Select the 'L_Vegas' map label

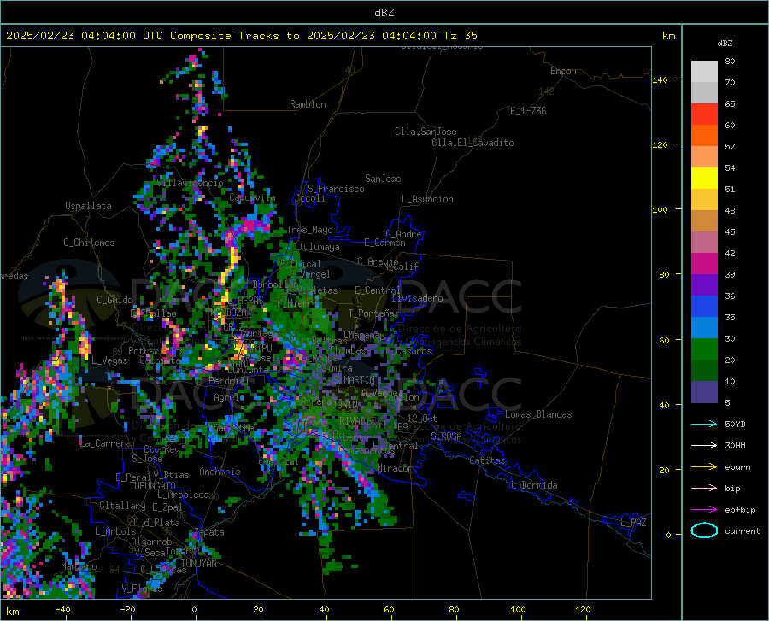[x=109, y=360]
